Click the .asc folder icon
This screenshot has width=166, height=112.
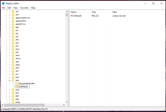pyautogui.click(x=13, y=46)
